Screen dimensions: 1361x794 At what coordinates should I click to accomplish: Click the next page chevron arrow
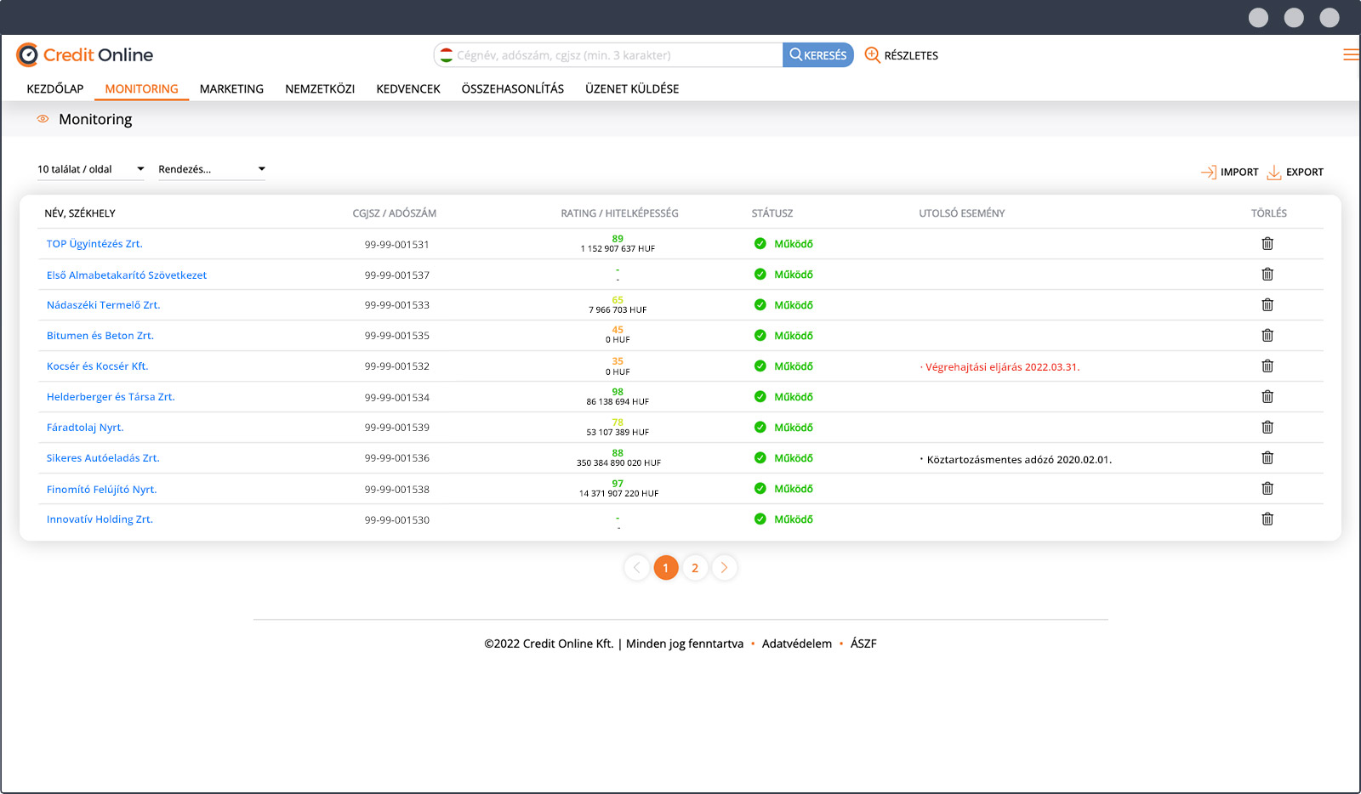point(724,567)
